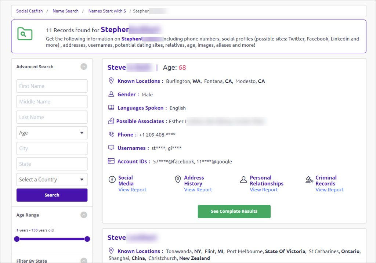Click the green folder search icon

click(25, 33)
